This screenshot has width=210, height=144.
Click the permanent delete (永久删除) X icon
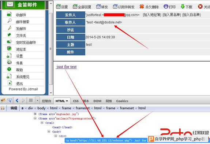142,6
